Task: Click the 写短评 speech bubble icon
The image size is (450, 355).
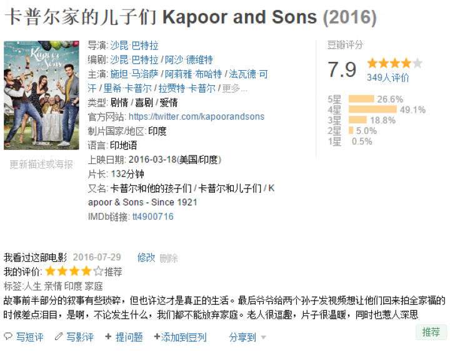Action: pos(8,337)
